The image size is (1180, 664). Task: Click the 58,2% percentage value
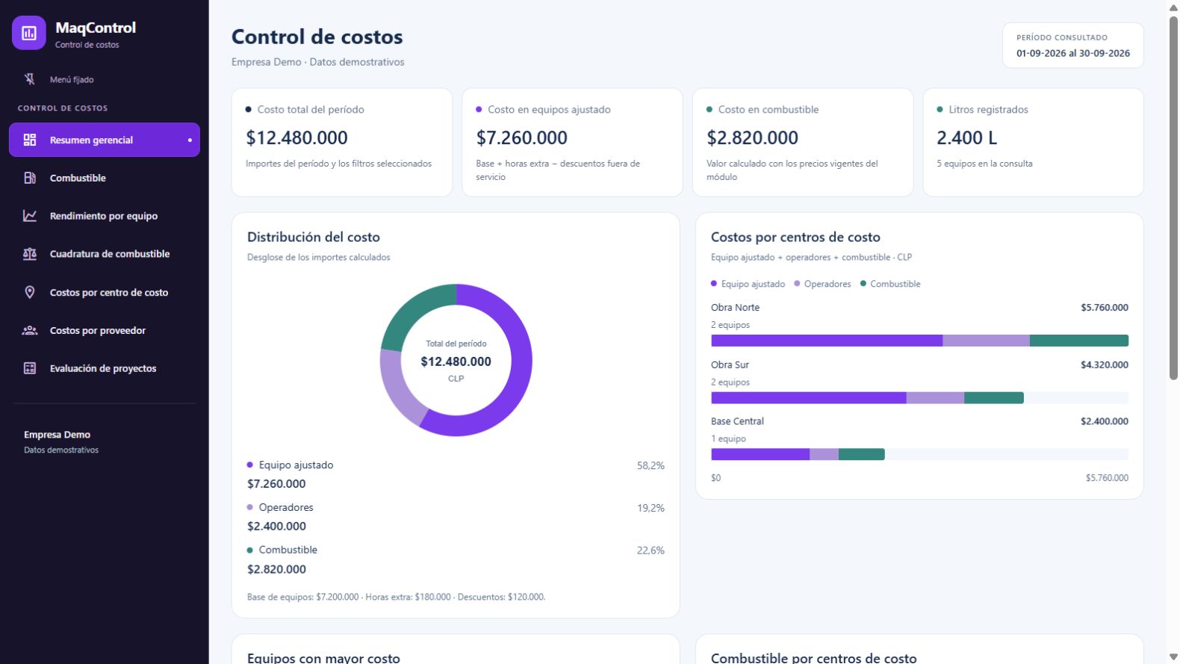(650, 465)
